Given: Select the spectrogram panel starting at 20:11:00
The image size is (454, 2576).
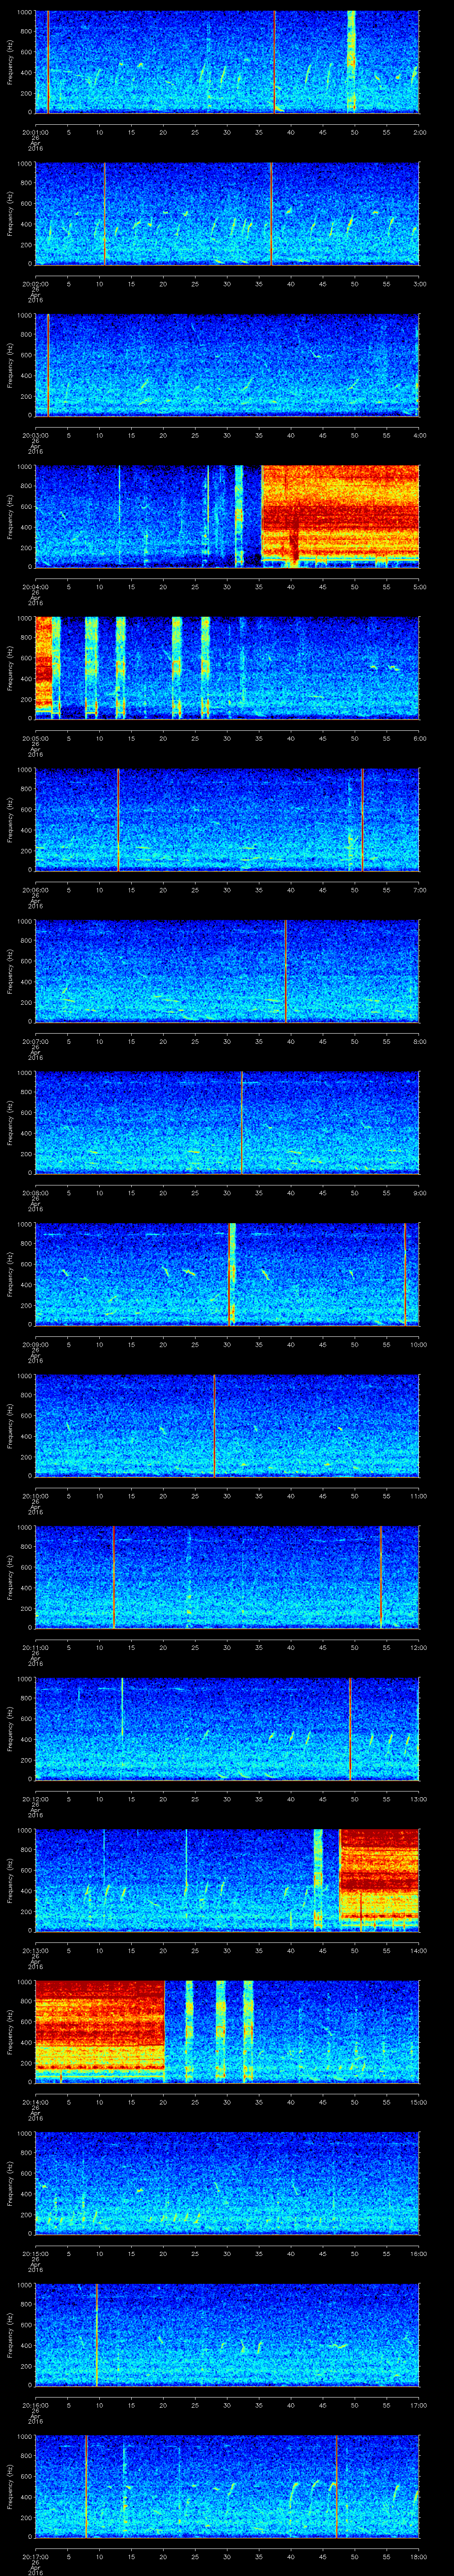Looking at the screenshot, I should (227, 1577).
